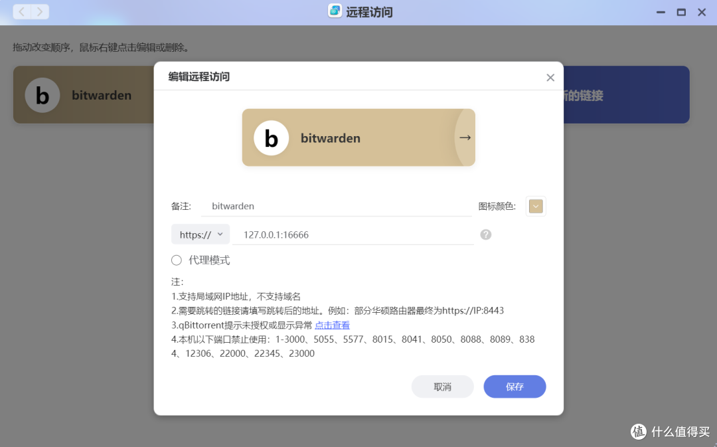Click the 备注 bitwarden input field
Image resolution: width=717 pixels, height=447 pixels.
pos(336,207)
